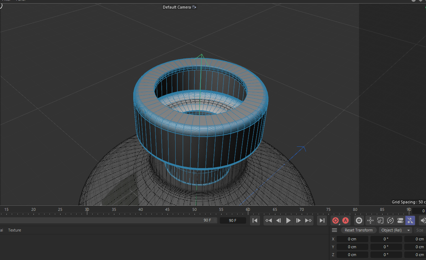
Task: Open keyframe selection settings gear
Action: click(359, 220)
